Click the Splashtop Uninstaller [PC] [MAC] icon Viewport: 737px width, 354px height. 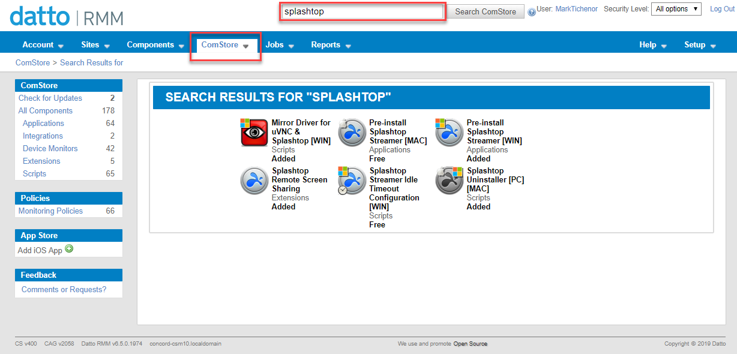(x=449, y=181)
